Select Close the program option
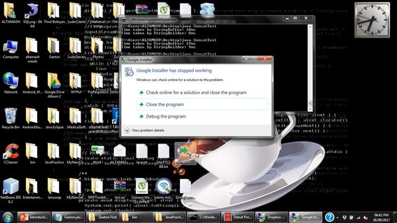Image resolution: width=397 pixels, height=223 pixels. coord(202,104)
